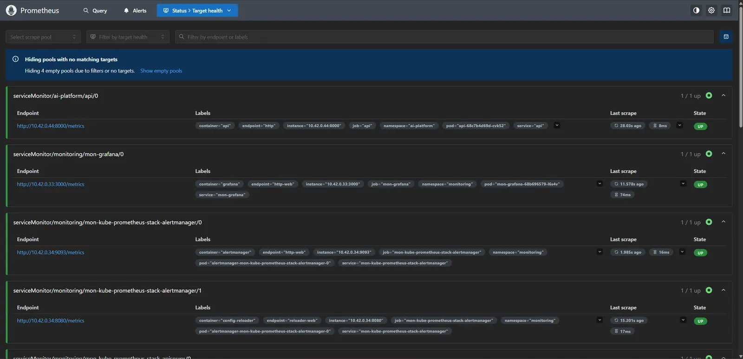Viewport: 743px width, 359px height.
Task: Click the green health icon for ai-platform/api/0
Action: (x=709, y=95)
